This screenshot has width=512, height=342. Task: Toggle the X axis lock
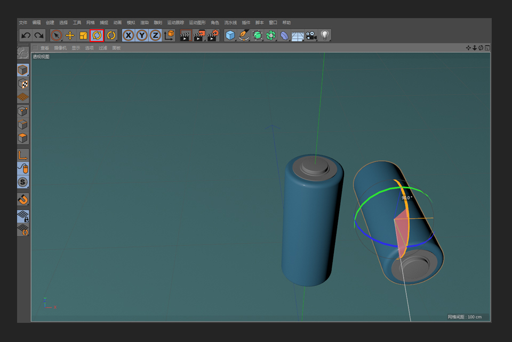pos(129,35)
